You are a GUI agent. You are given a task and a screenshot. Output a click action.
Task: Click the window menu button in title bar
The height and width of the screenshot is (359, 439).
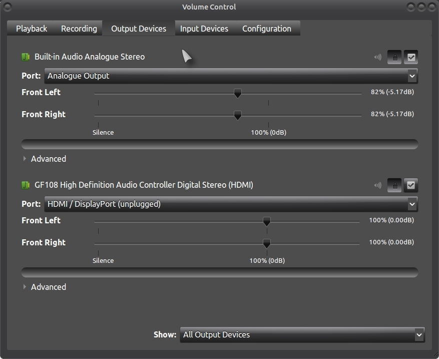[x=8, y=7]
